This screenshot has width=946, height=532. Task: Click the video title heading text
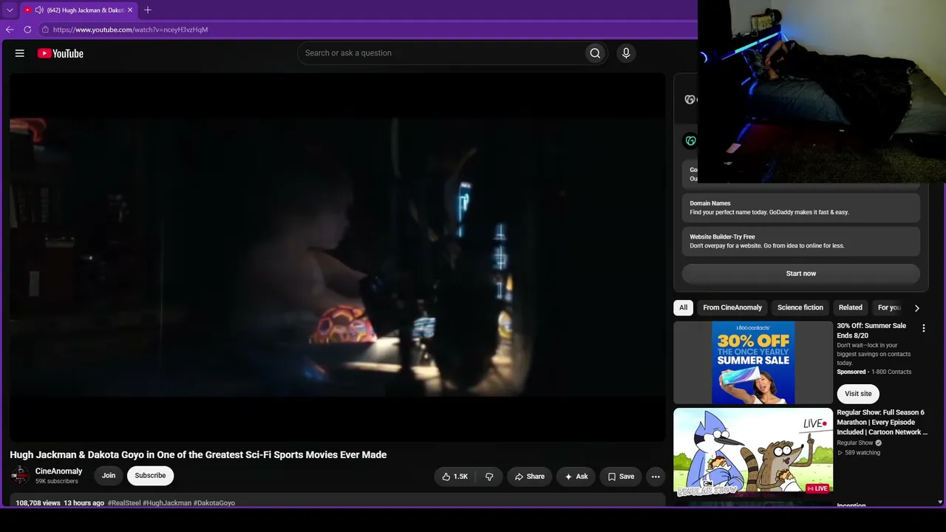pyautogui.click(x=198, y=454)
